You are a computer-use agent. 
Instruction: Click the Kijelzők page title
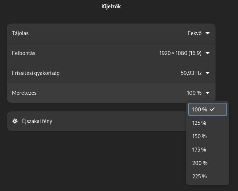pyautogui.click(x=111, y=7)
